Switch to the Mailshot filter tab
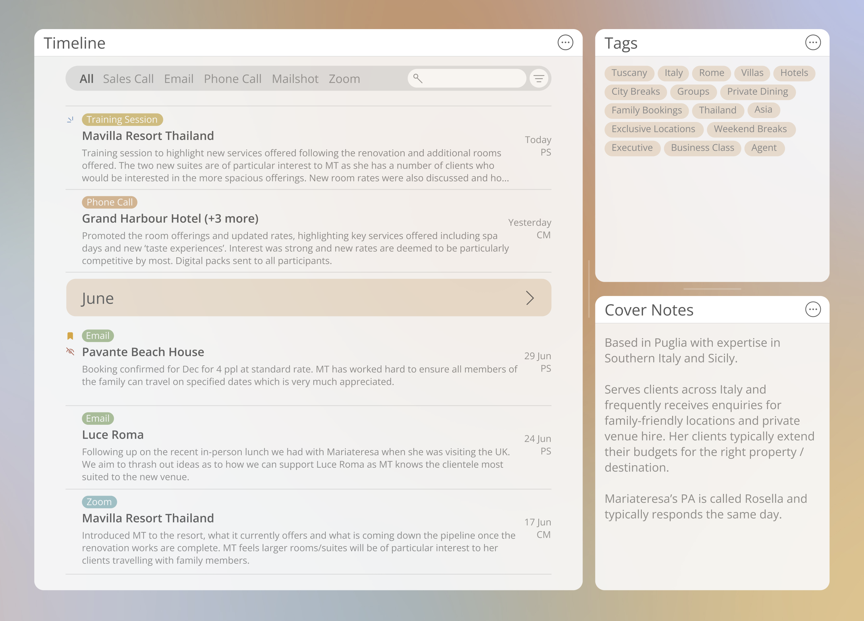Image resolution: width=864 pixels, height=621 pixels. point(295,79)
